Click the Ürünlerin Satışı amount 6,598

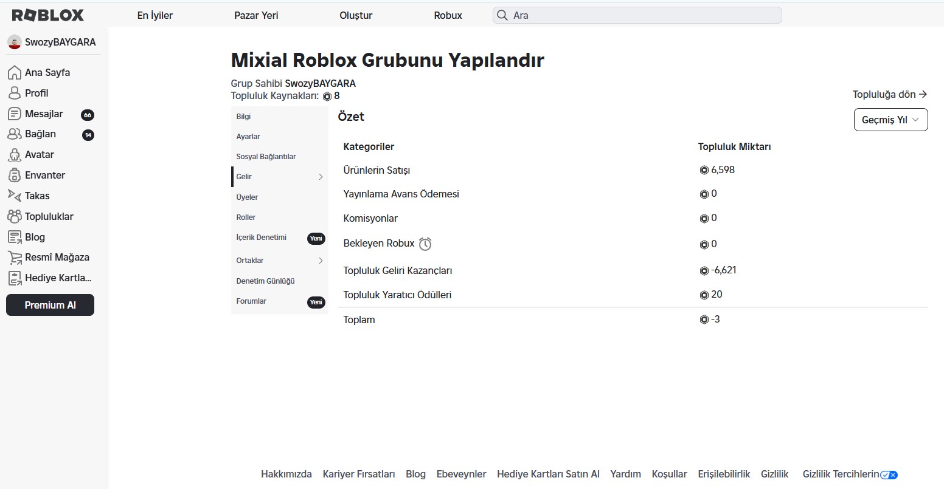click(723, 170)
